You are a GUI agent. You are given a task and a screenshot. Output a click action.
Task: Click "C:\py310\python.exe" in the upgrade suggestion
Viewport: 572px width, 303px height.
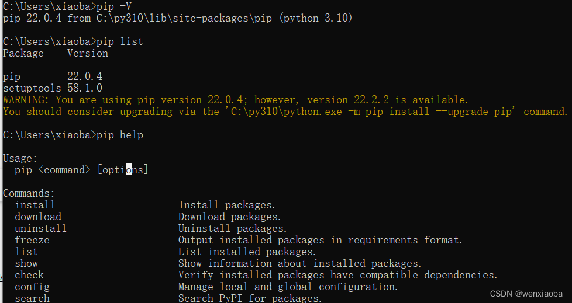click(287, 112)
